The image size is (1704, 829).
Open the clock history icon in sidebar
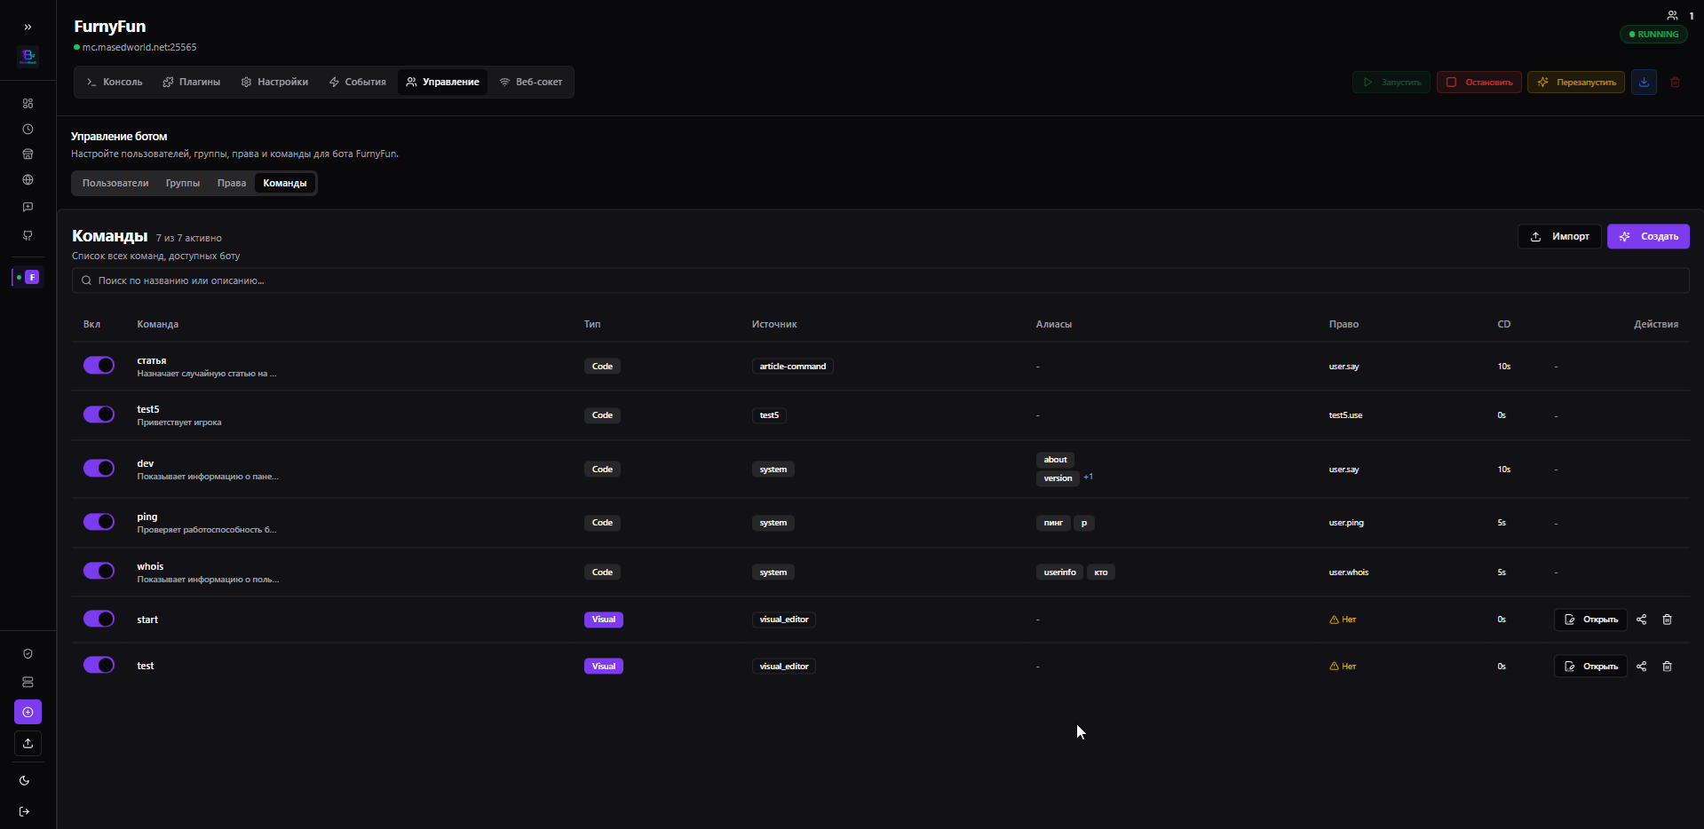click(28, 130)
